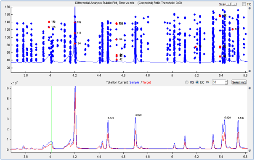Screen dimensions: 255x160
Task: Click the peak label 4.473
Action: pos(111,118)
